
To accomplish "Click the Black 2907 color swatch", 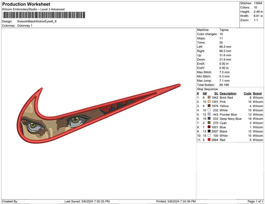I will coord(209,131).
